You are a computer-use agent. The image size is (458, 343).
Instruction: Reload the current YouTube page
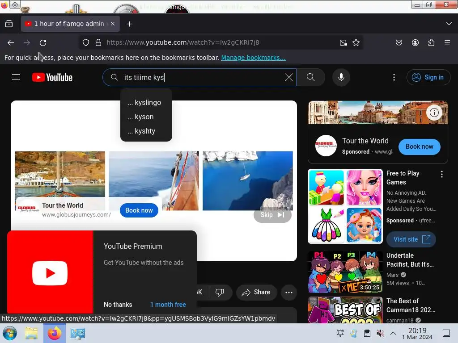coord(43,42)
